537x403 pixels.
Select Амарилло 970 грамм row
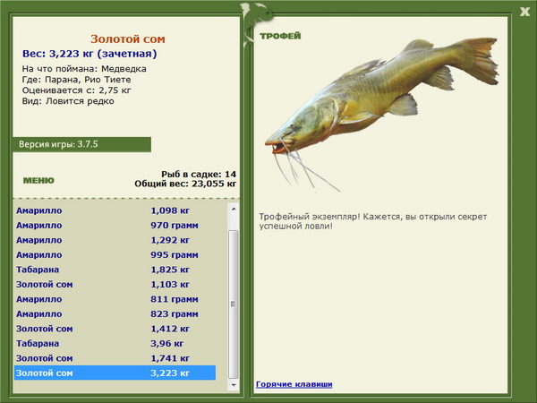click(x=115, y=225)
